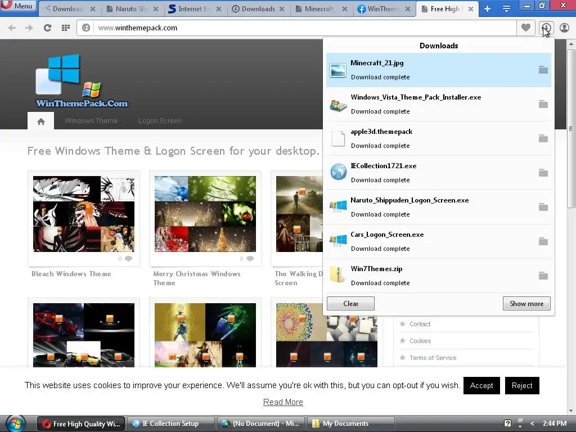Click the WinThemePack.Com logo
This screenshot has height=432, width=576.
point(82,81)
